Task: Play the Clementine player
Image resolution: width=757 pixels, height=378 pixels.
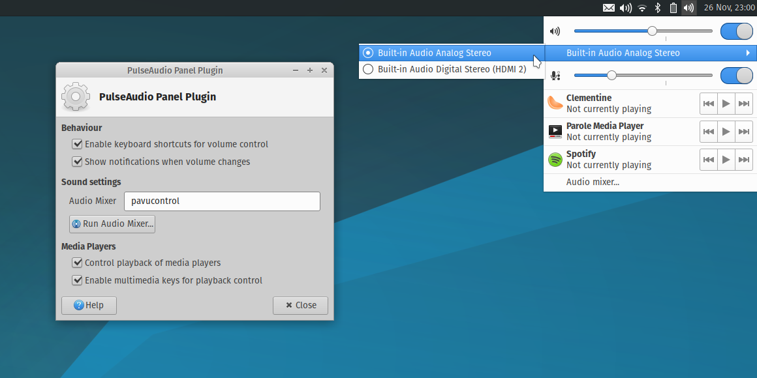Action: point(726,104)
